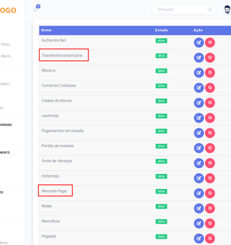Edit the Block.io gateway
The width and height of the screenshot is (231, 245).
[199, 73]
